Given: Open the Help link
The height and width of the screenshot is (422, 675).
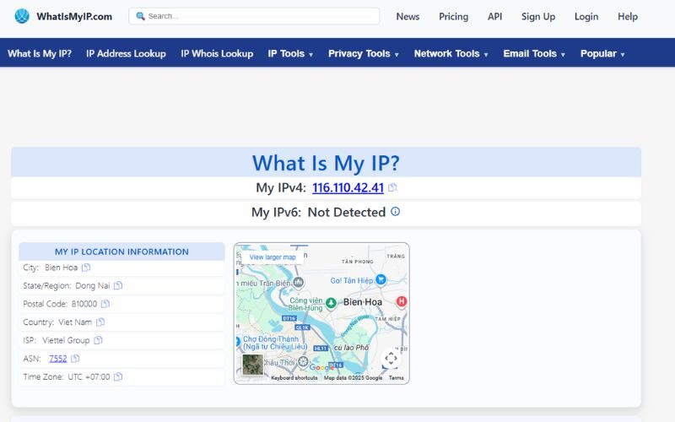Looking at the screenshot, I should point(628,16).
